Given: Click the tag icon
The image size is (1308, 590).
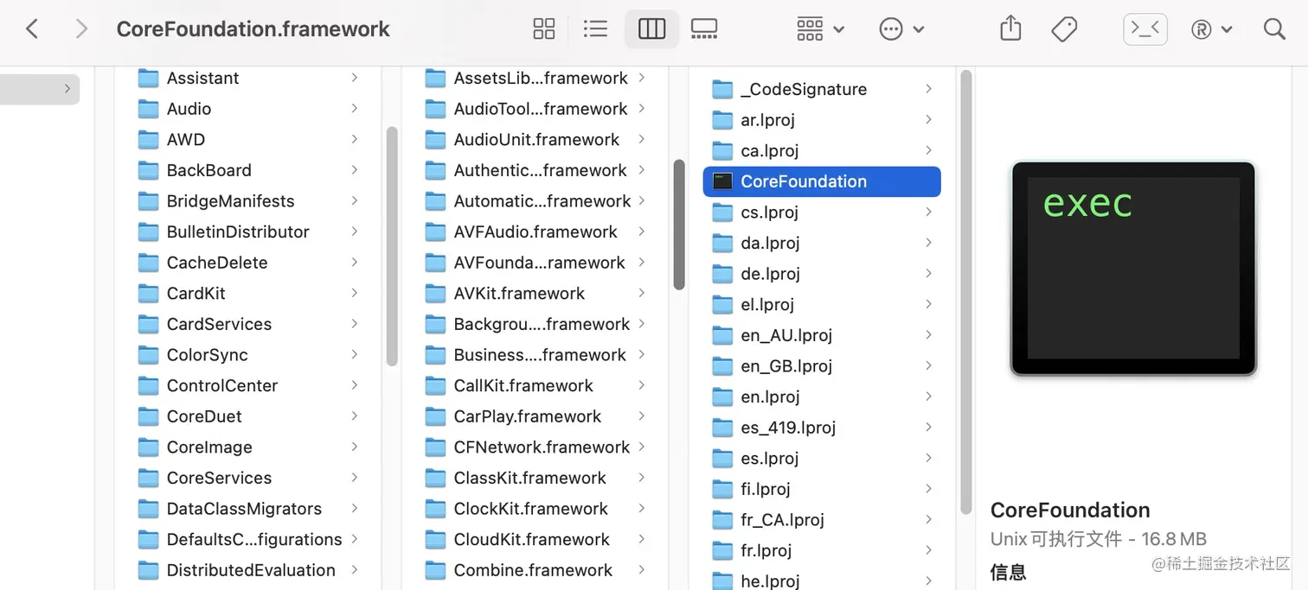Looking at the screenshot, I should (x=1064, y=29).
